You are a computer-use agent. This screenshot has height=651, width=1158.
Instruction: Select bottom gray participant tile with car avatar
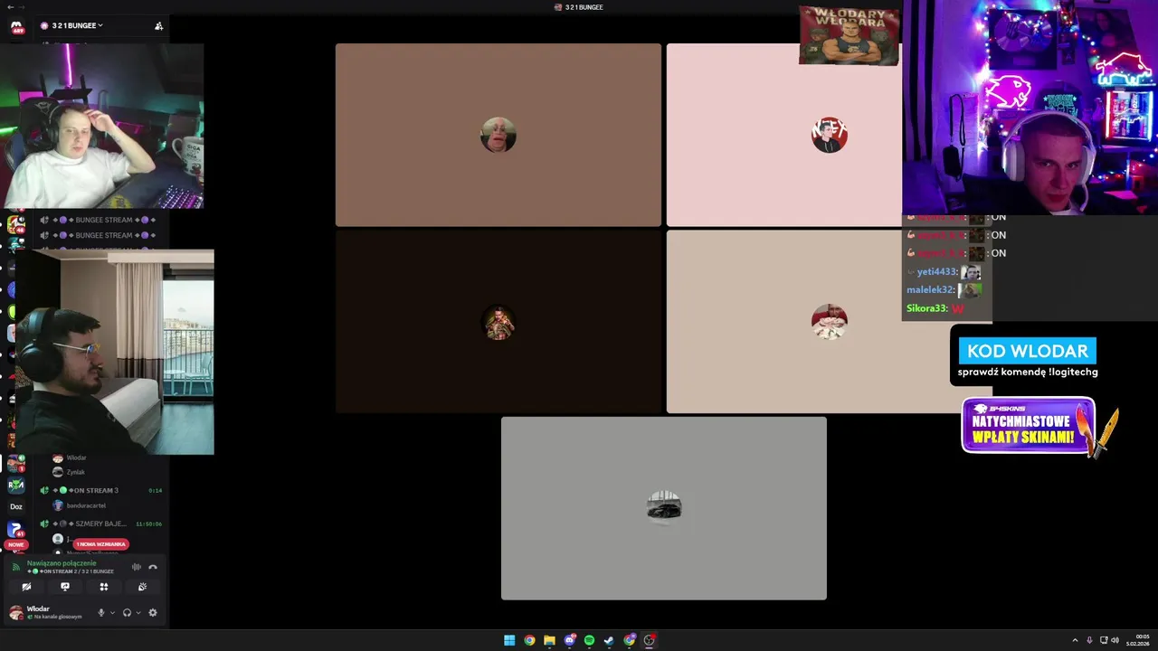[x=664, y=508]
